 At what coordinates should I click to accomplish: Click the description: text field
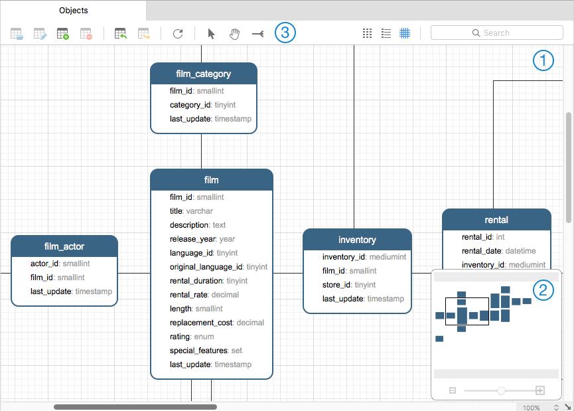(x=198, y=225)
